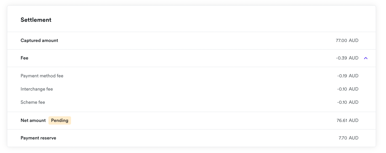Screen dimensions: 386x153
Task: Collapse the Fee breakdown chevron
Action: (x=366, y=58)
